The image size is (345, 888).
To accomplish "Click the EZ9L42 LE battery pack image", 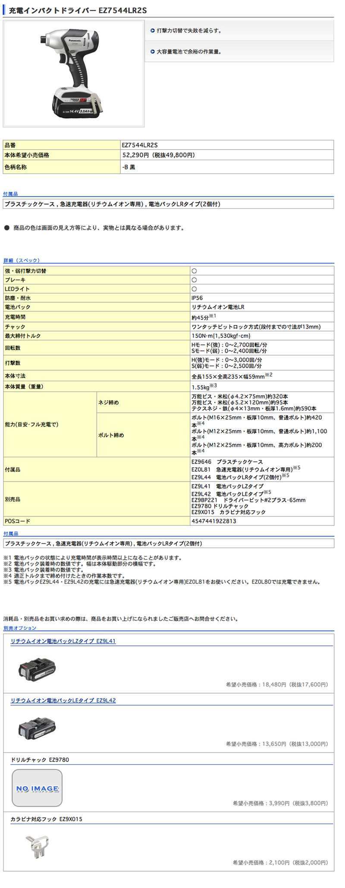I will 38,729.
